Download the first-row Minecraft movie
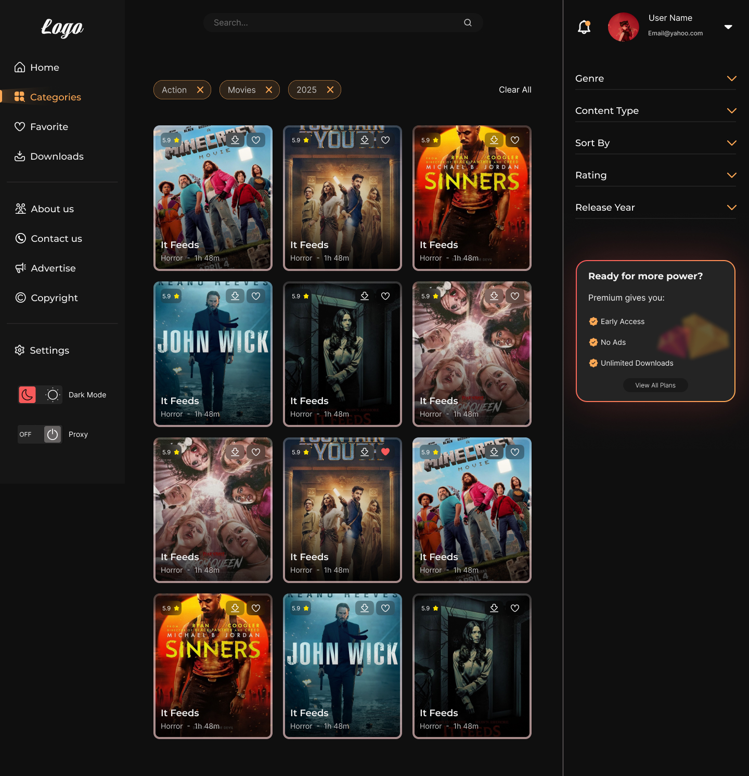This screenshot has width=749, height=776. [x=235, y=140]
